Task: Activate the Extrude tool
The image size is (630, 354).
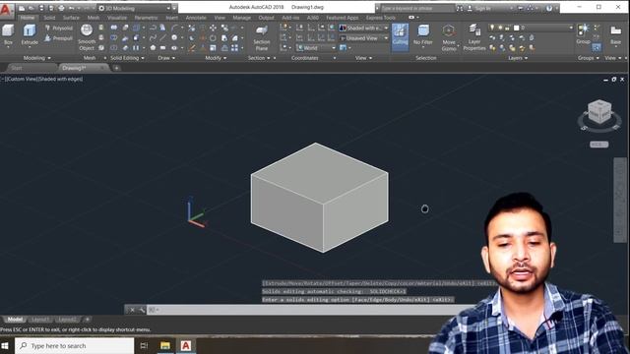Action: pyautogui.click(x=30, y=34)
